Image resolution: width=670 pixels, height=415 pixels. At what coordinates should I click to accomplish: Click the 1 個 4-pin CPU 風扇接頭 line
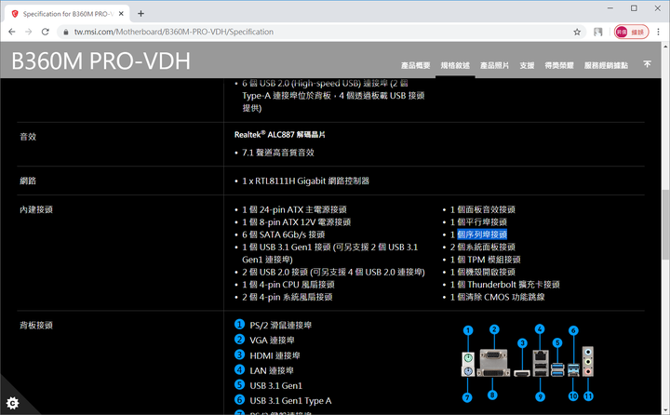(288, 285)
